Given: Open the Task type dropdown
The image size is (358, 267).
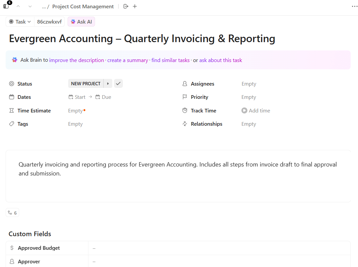Looking at the screenshot, I should click(20, 22).
